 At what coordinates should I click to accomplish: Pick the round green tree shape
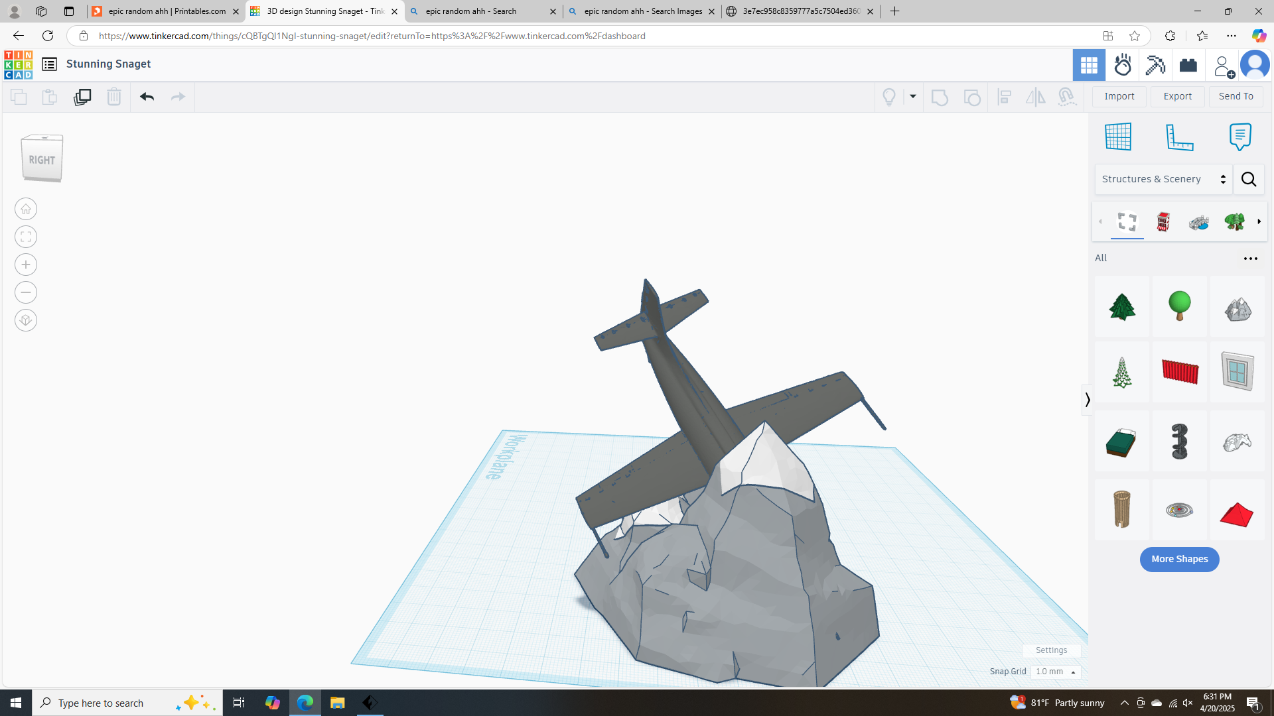[x=1180, y=306]
